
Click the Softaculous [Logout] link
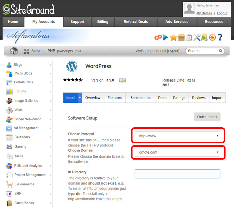tap(173, 51)
